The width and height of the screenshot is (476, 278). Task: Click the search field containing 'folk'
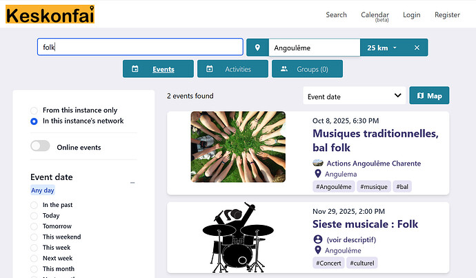coord(139,47)
